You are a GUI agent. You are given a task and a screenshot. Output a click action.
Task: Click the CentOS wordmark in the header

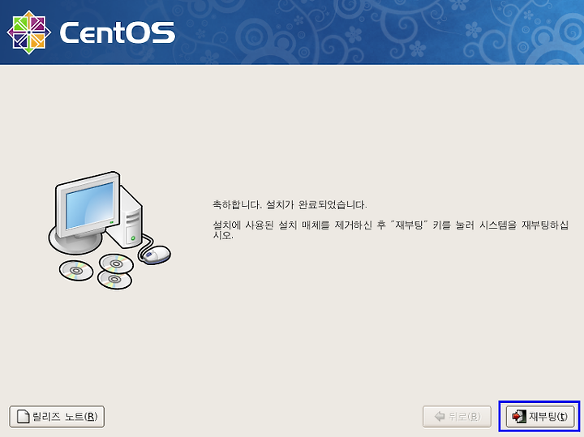(118, 32)
